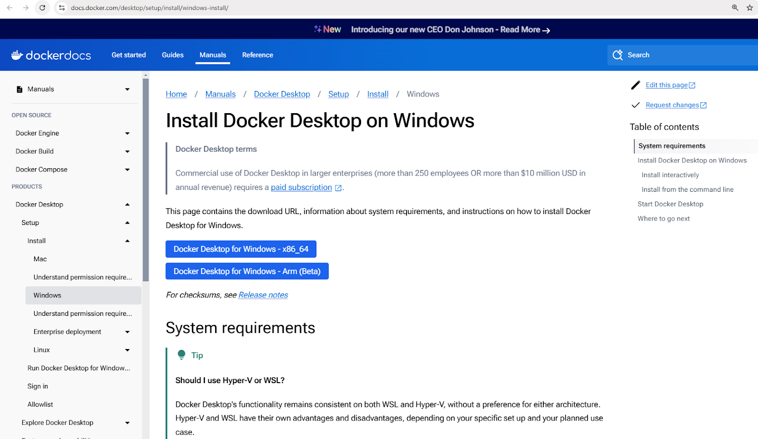Click the checkmark icon beside Request changes

click(x=636, y=105)
